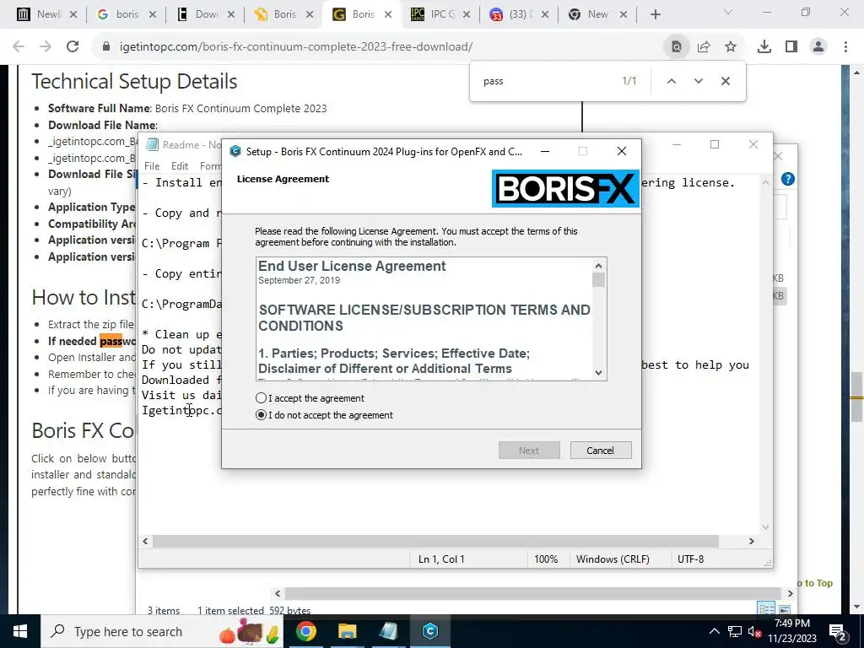Click the network icon in system tray
The image size is (864, 648).
[735, 631]
